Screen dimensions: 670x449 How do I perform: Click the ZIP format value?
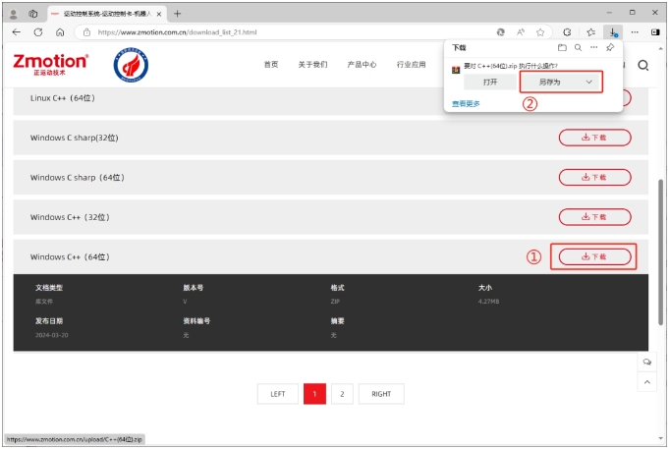tap(335, 302)
